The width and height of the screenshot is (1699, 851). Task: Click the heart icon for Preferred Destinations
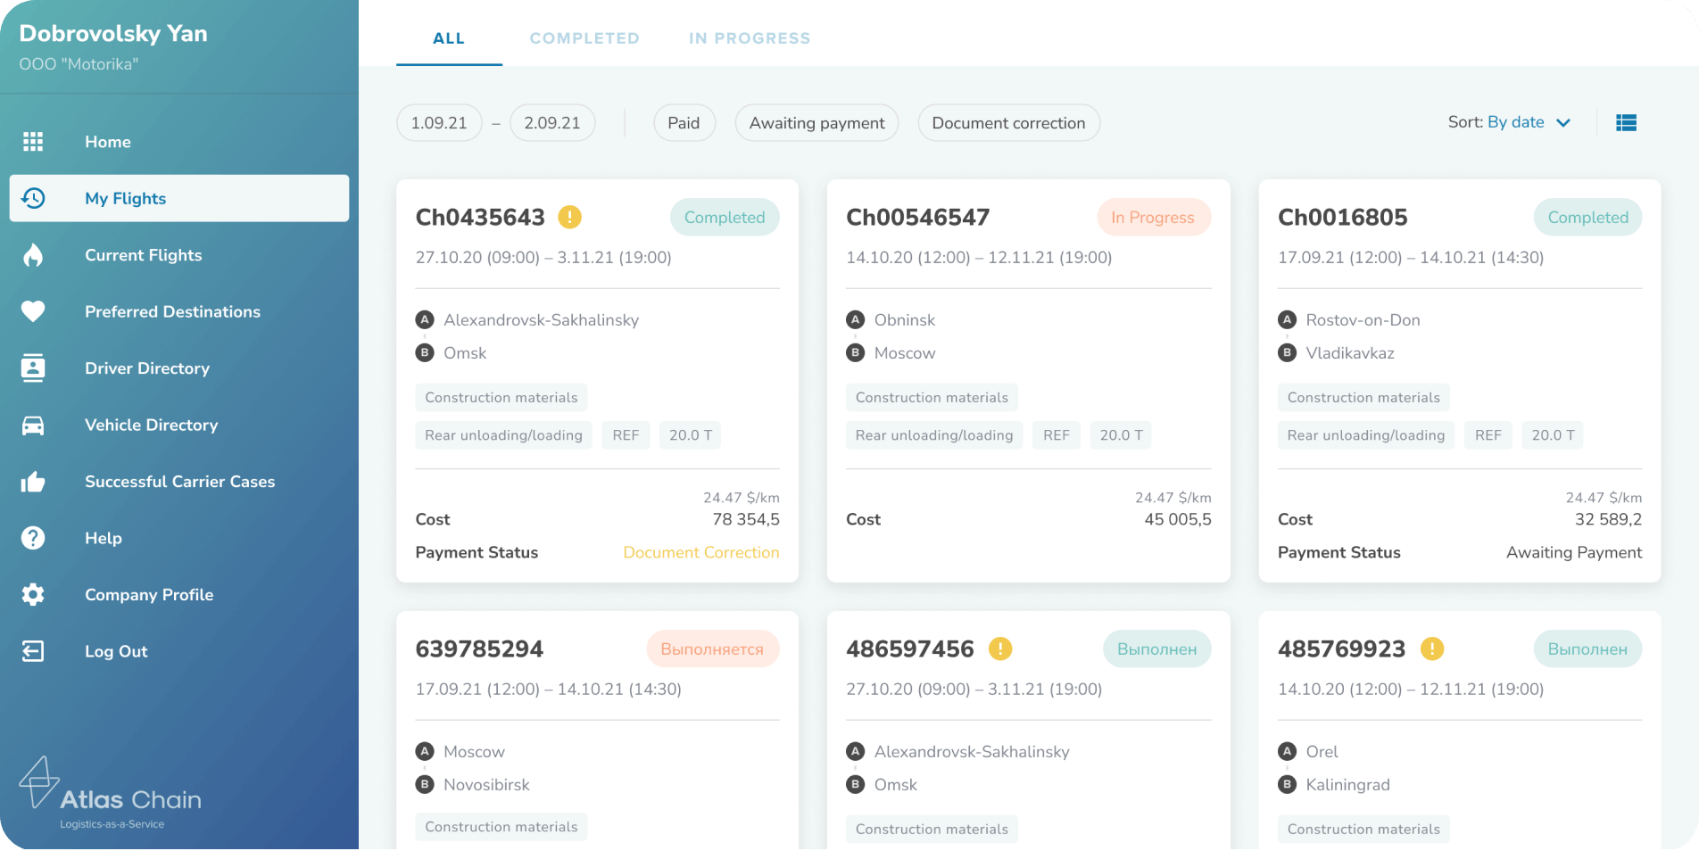coord(33,311)
